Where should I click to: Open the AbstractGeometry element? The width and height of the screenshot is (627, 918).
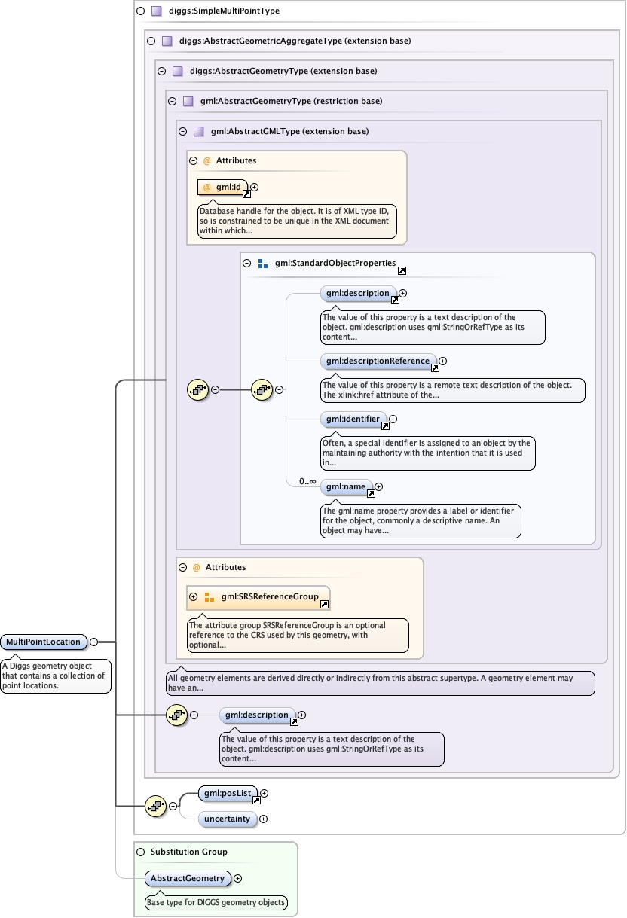click(188, 878)
